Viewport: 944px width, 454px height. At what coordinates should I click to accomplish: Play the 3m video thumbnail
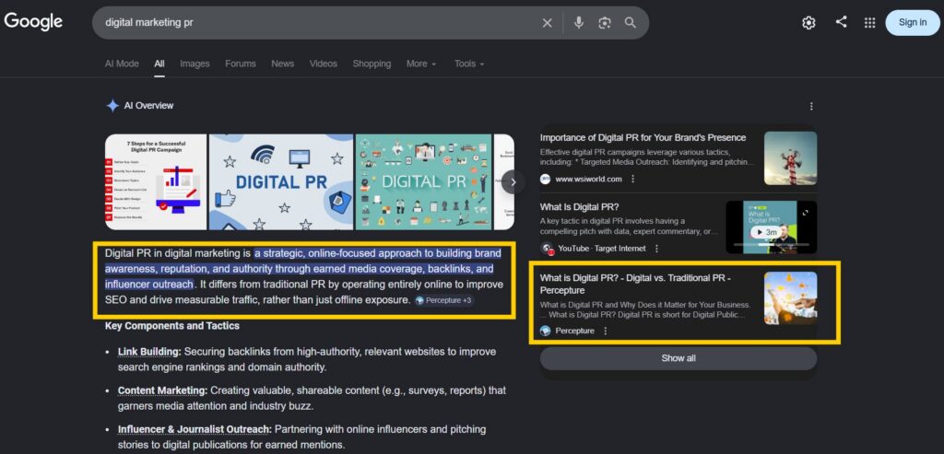pyautogui.click(x=772, y=227)
